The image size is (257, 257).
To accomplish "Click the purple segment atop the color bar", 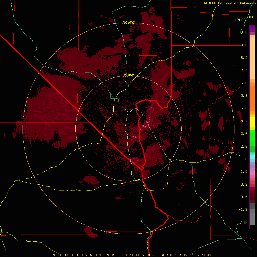I will [252, 29].
